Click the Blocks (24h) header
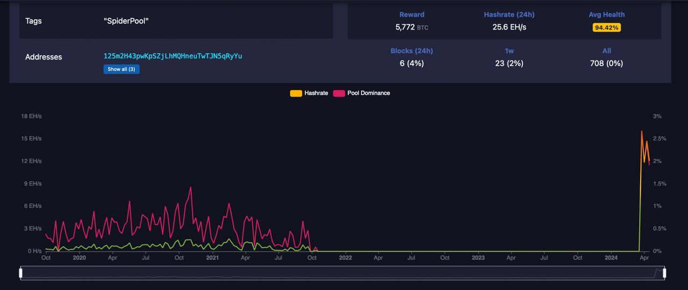The image size is (688, 290). (x=412, y=51)
